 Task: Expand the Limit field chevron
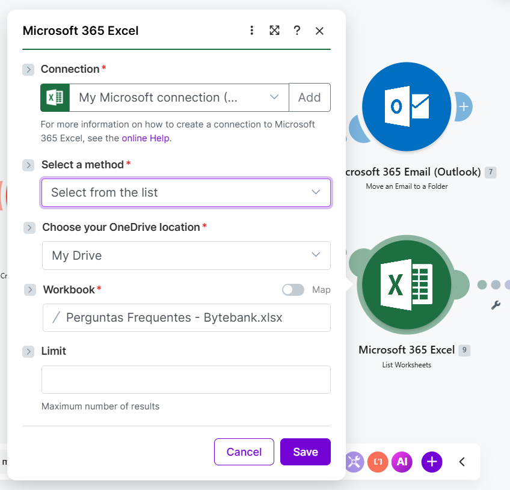click(x=28, y=352)
